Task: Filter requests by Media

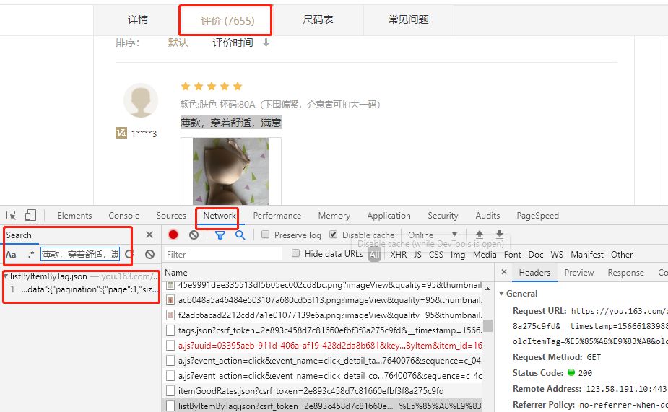Action: click(485, 255)
